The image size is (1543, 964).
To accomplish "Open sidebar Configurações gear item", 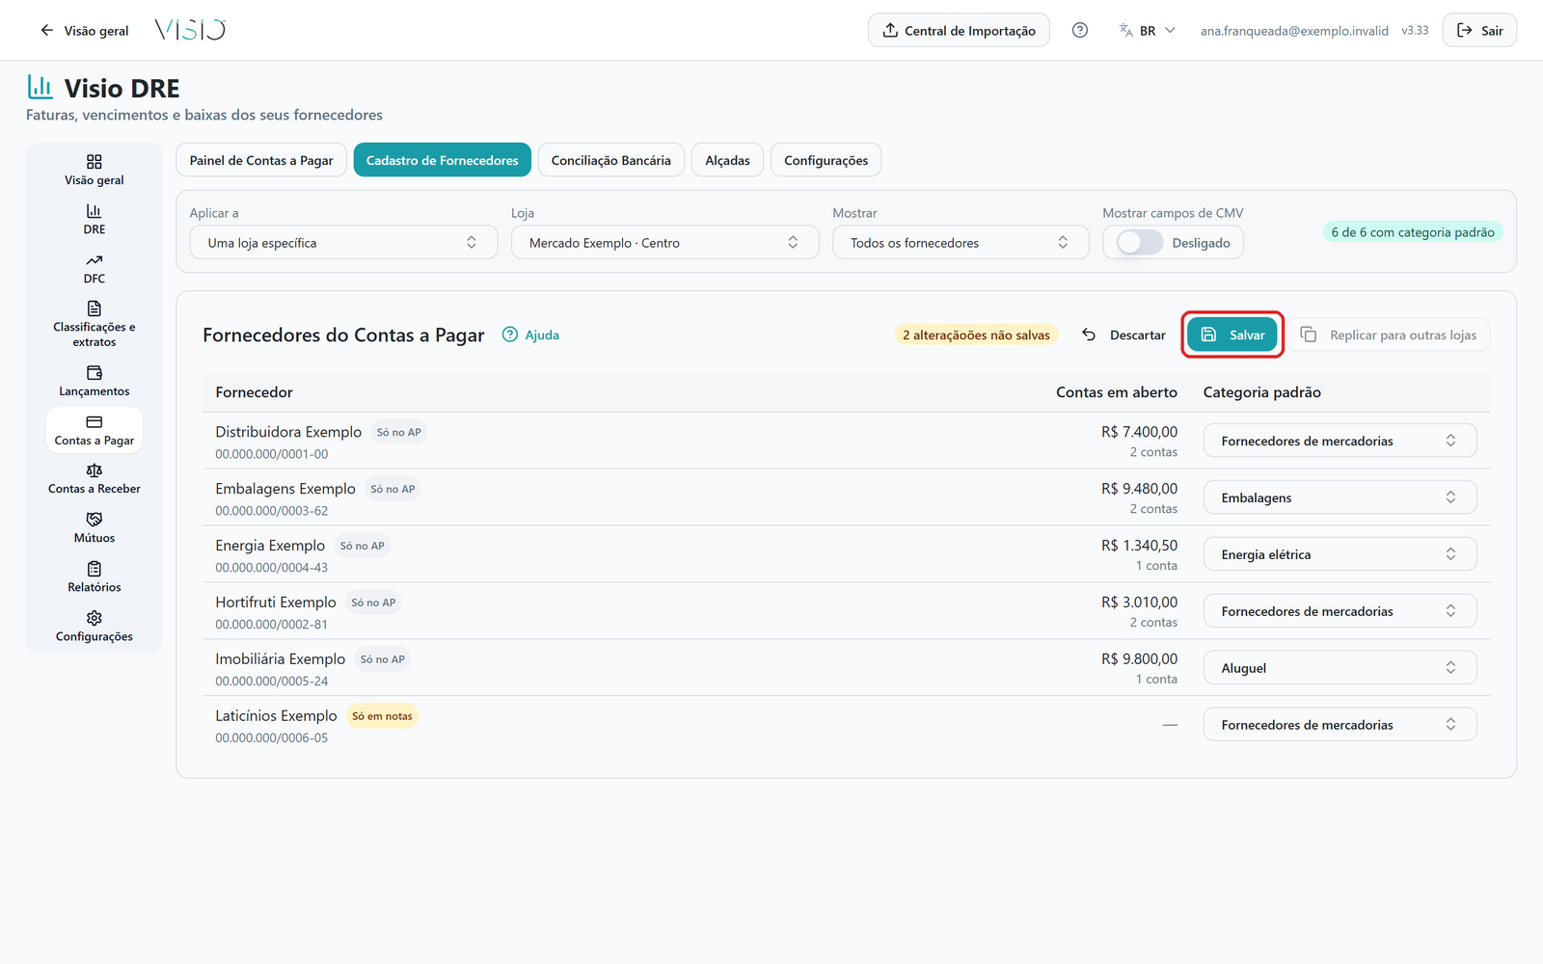I will 95,627.
